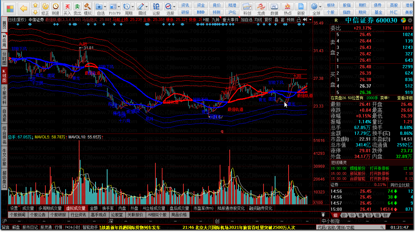Viewport: 416px width, 232px height.
Task: Open settings gear next to stock code
Action: point(410,20)
